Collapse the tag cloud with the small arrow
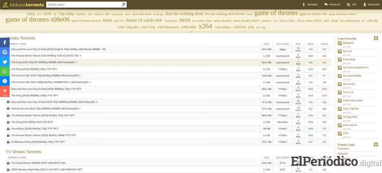 click(191, 31)
